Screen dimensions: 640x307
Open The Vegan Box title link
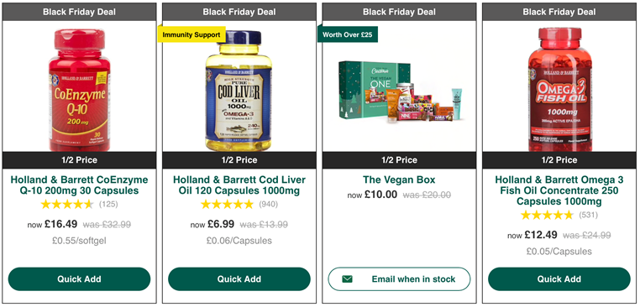[399, 180]
